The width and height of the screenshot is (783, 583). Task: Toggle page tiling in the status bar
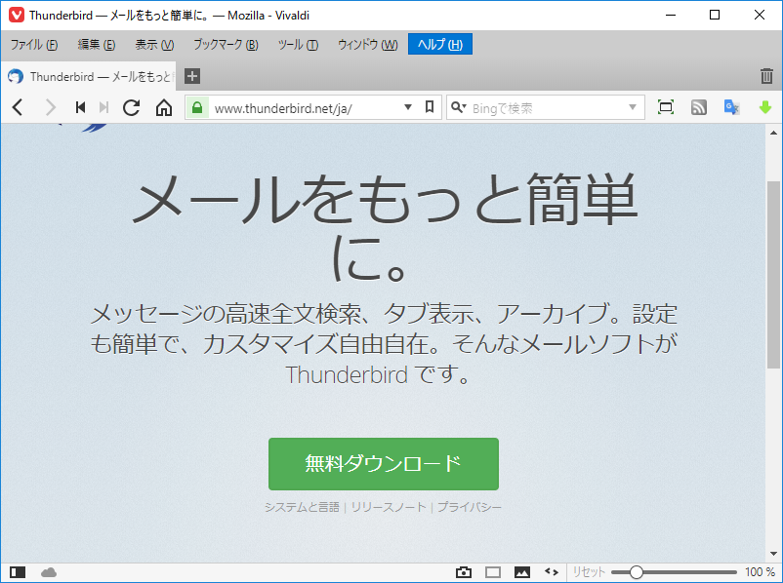[x=493, y=572]
